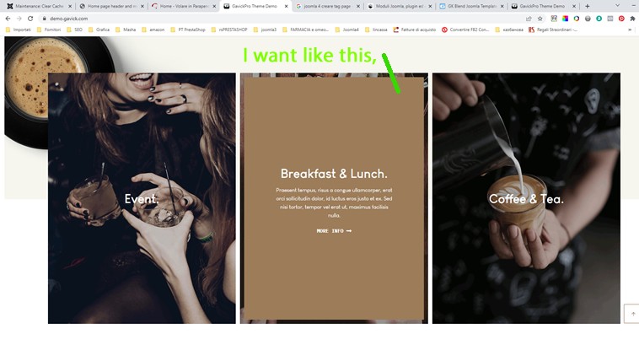Screen dimensions: 639x345
Task: Switch to GK Blend Joomla Template tab
Action: click(471, 6)
